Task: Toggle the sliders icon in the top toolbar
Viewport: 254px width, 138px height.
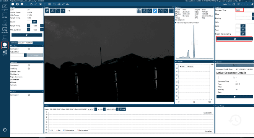Action: click(x=50, y=4)
